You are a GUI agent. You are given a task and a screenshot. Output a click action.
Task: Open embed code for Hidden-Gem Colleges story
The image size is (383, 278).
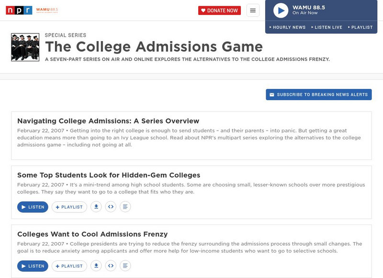[x=111, y=207]
